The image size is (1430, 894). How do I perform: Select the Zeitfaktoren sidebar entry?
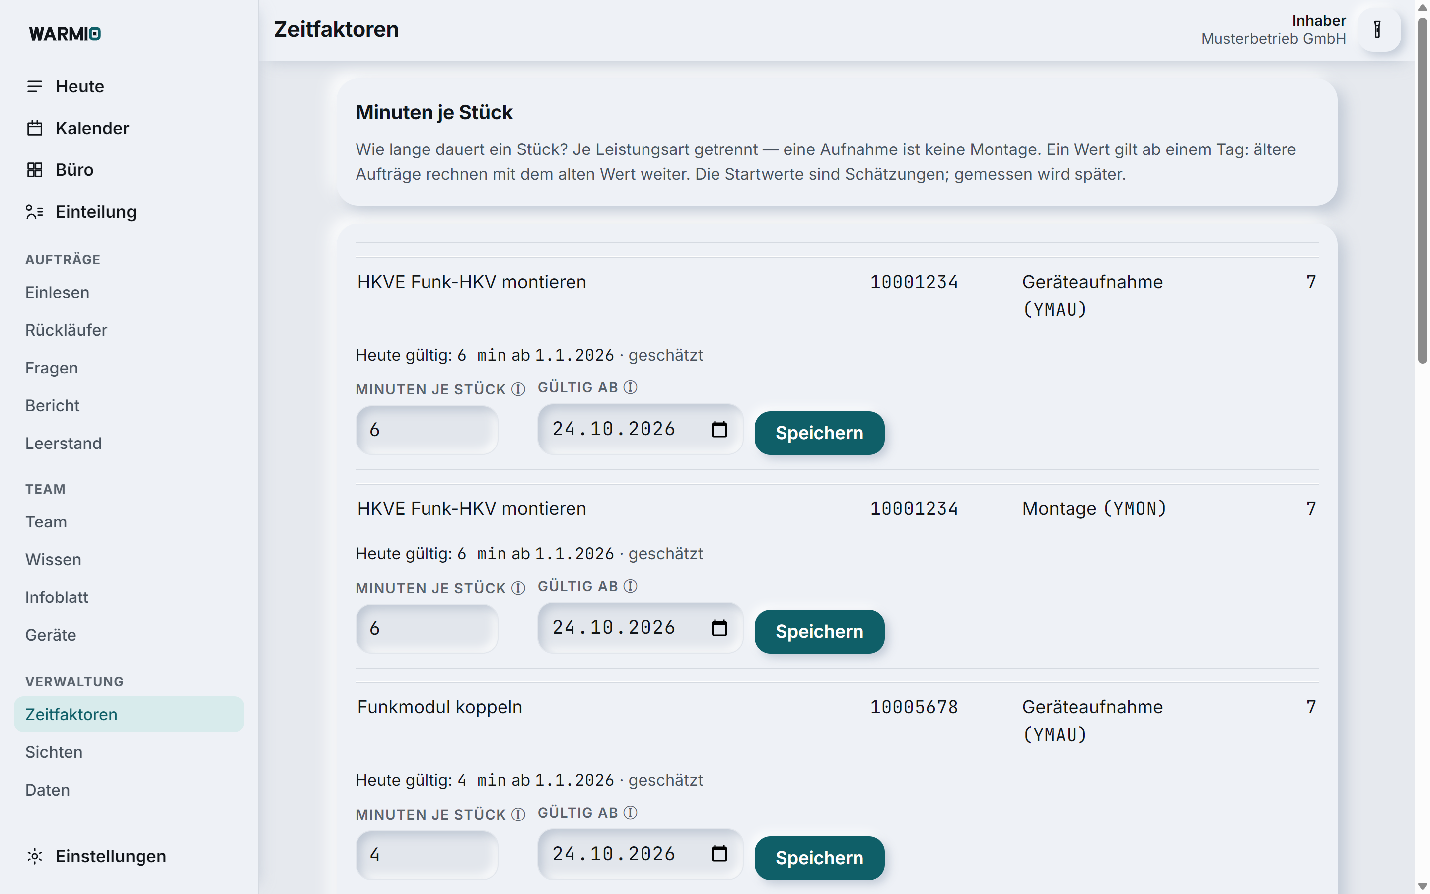tap(129, 714)
